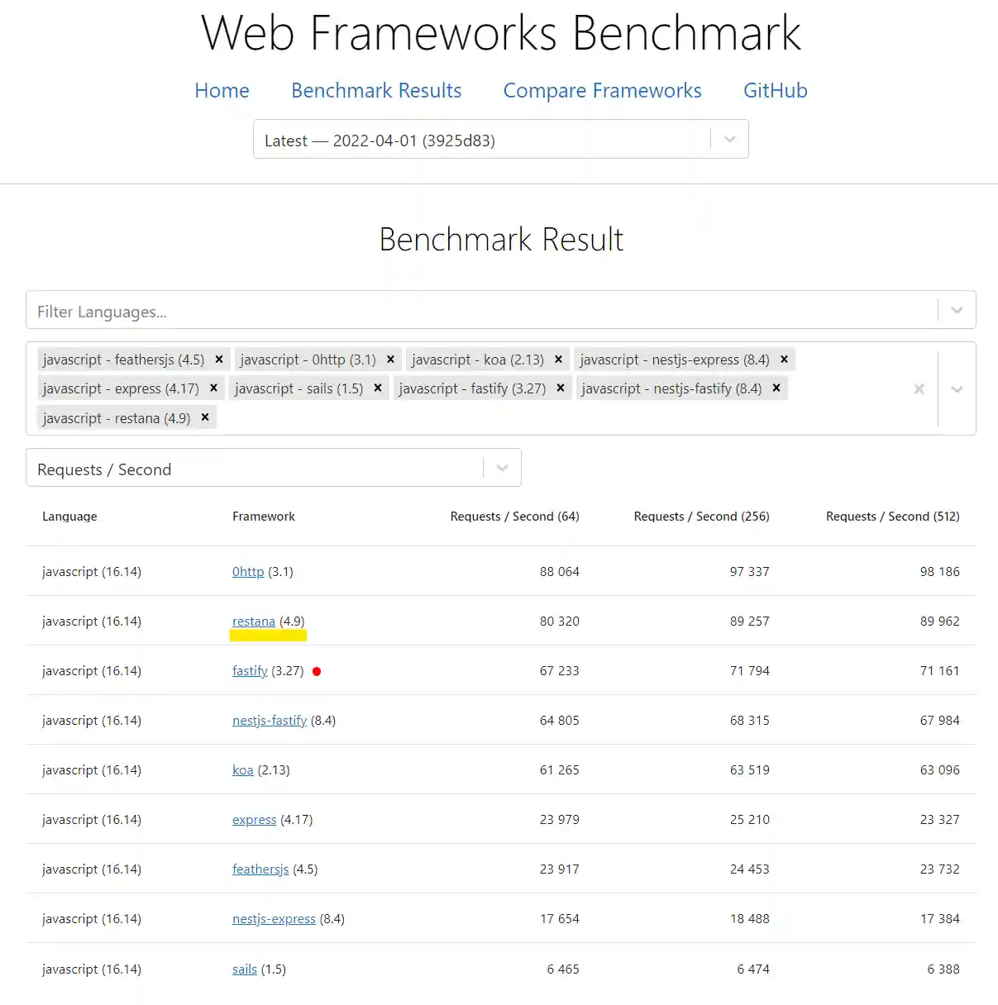Screen dimensions: 998x1005
Task: Remove the javascript - sails filter tag
Action: 377,388
